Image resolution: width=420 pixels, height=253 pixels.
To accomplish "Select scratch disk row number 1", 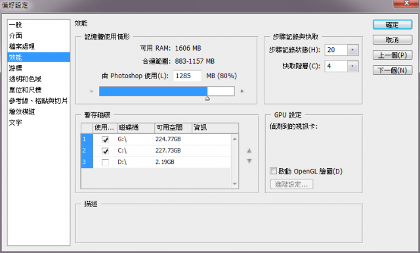I will (87, 139).
